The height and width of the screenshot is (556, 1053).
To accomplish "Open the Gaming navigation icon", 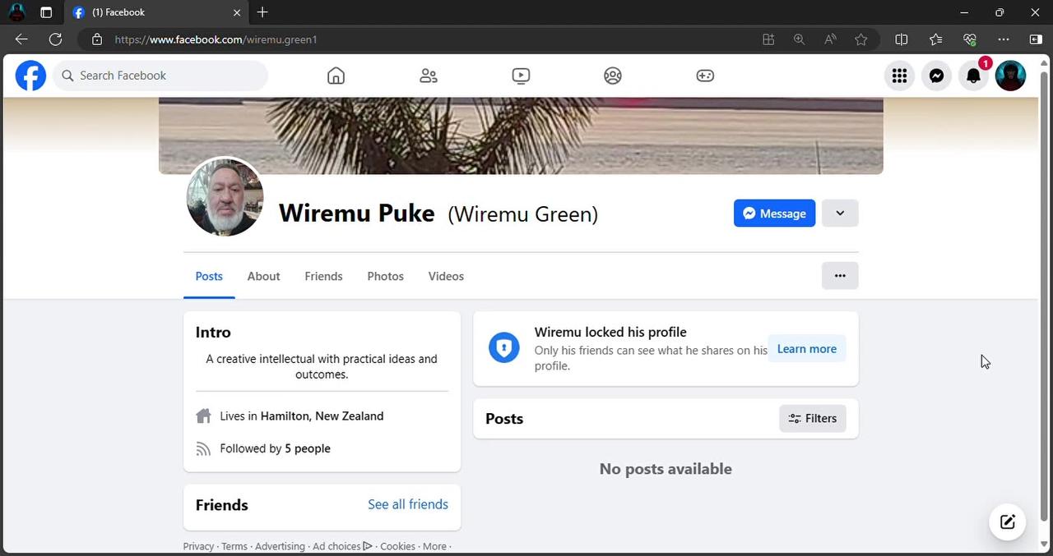I will pos(704,75).
